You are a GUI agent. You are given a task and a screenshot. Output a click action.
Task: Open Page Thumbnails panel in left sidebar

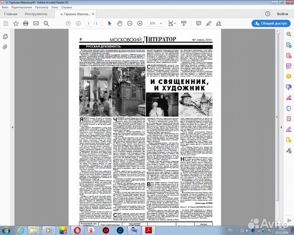[x=5, y=37]
